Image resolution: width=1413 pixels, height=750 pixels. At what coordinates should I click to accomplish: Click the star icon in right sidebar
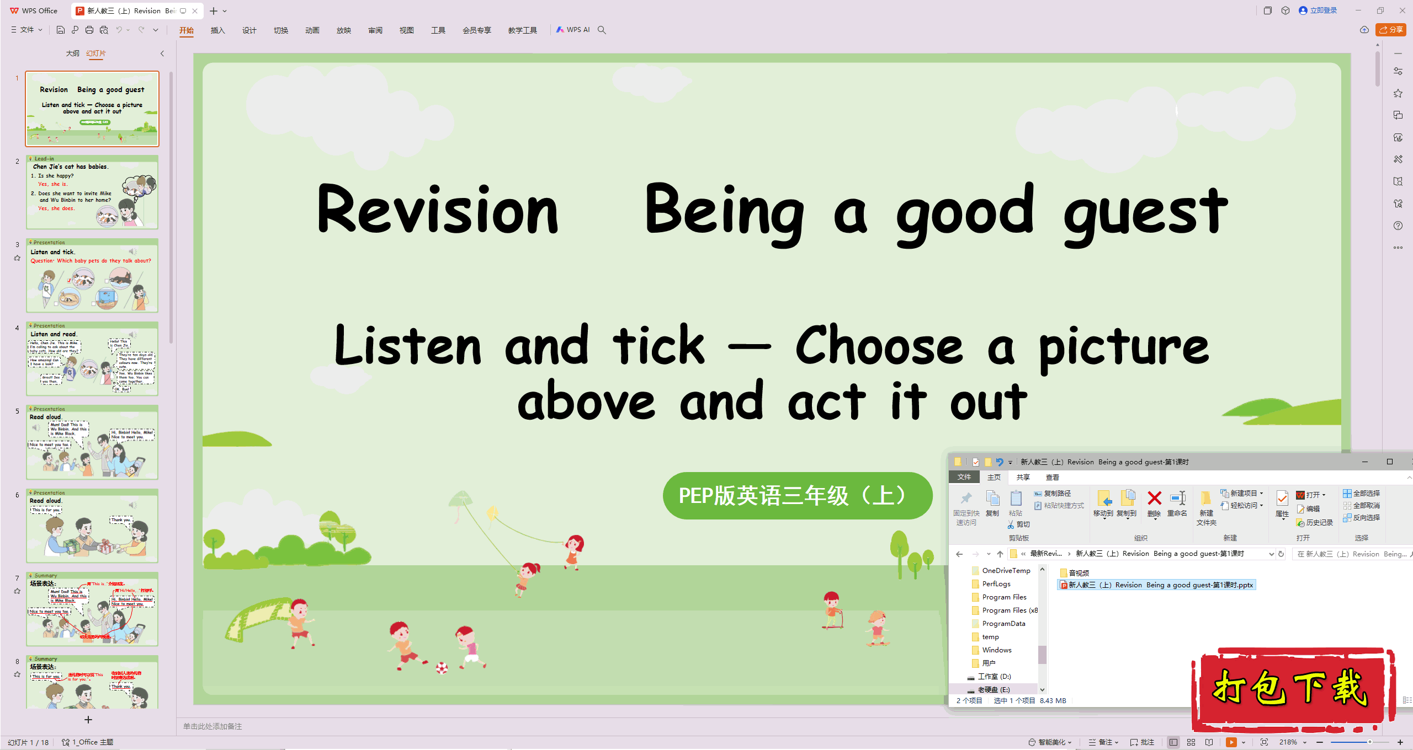click(x=1398, y=93)
